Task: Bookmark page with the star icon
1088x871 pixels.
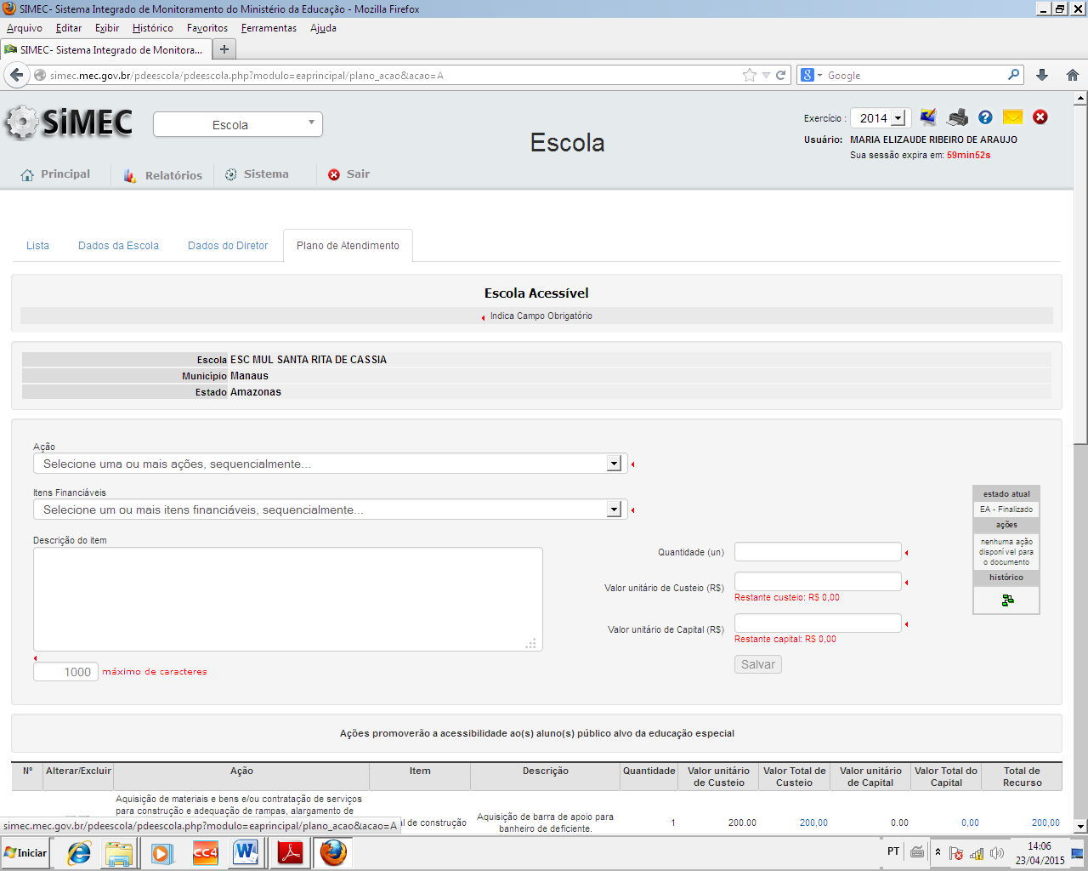Action: click(x=749, y=75)
